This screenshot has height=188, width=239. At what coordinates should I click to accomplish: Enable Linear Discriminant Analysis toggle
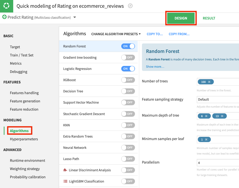click(128, 170)
